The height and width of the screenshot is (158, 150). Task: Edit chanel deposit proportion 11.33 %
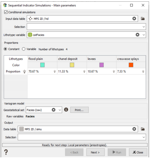click(72, 71)
